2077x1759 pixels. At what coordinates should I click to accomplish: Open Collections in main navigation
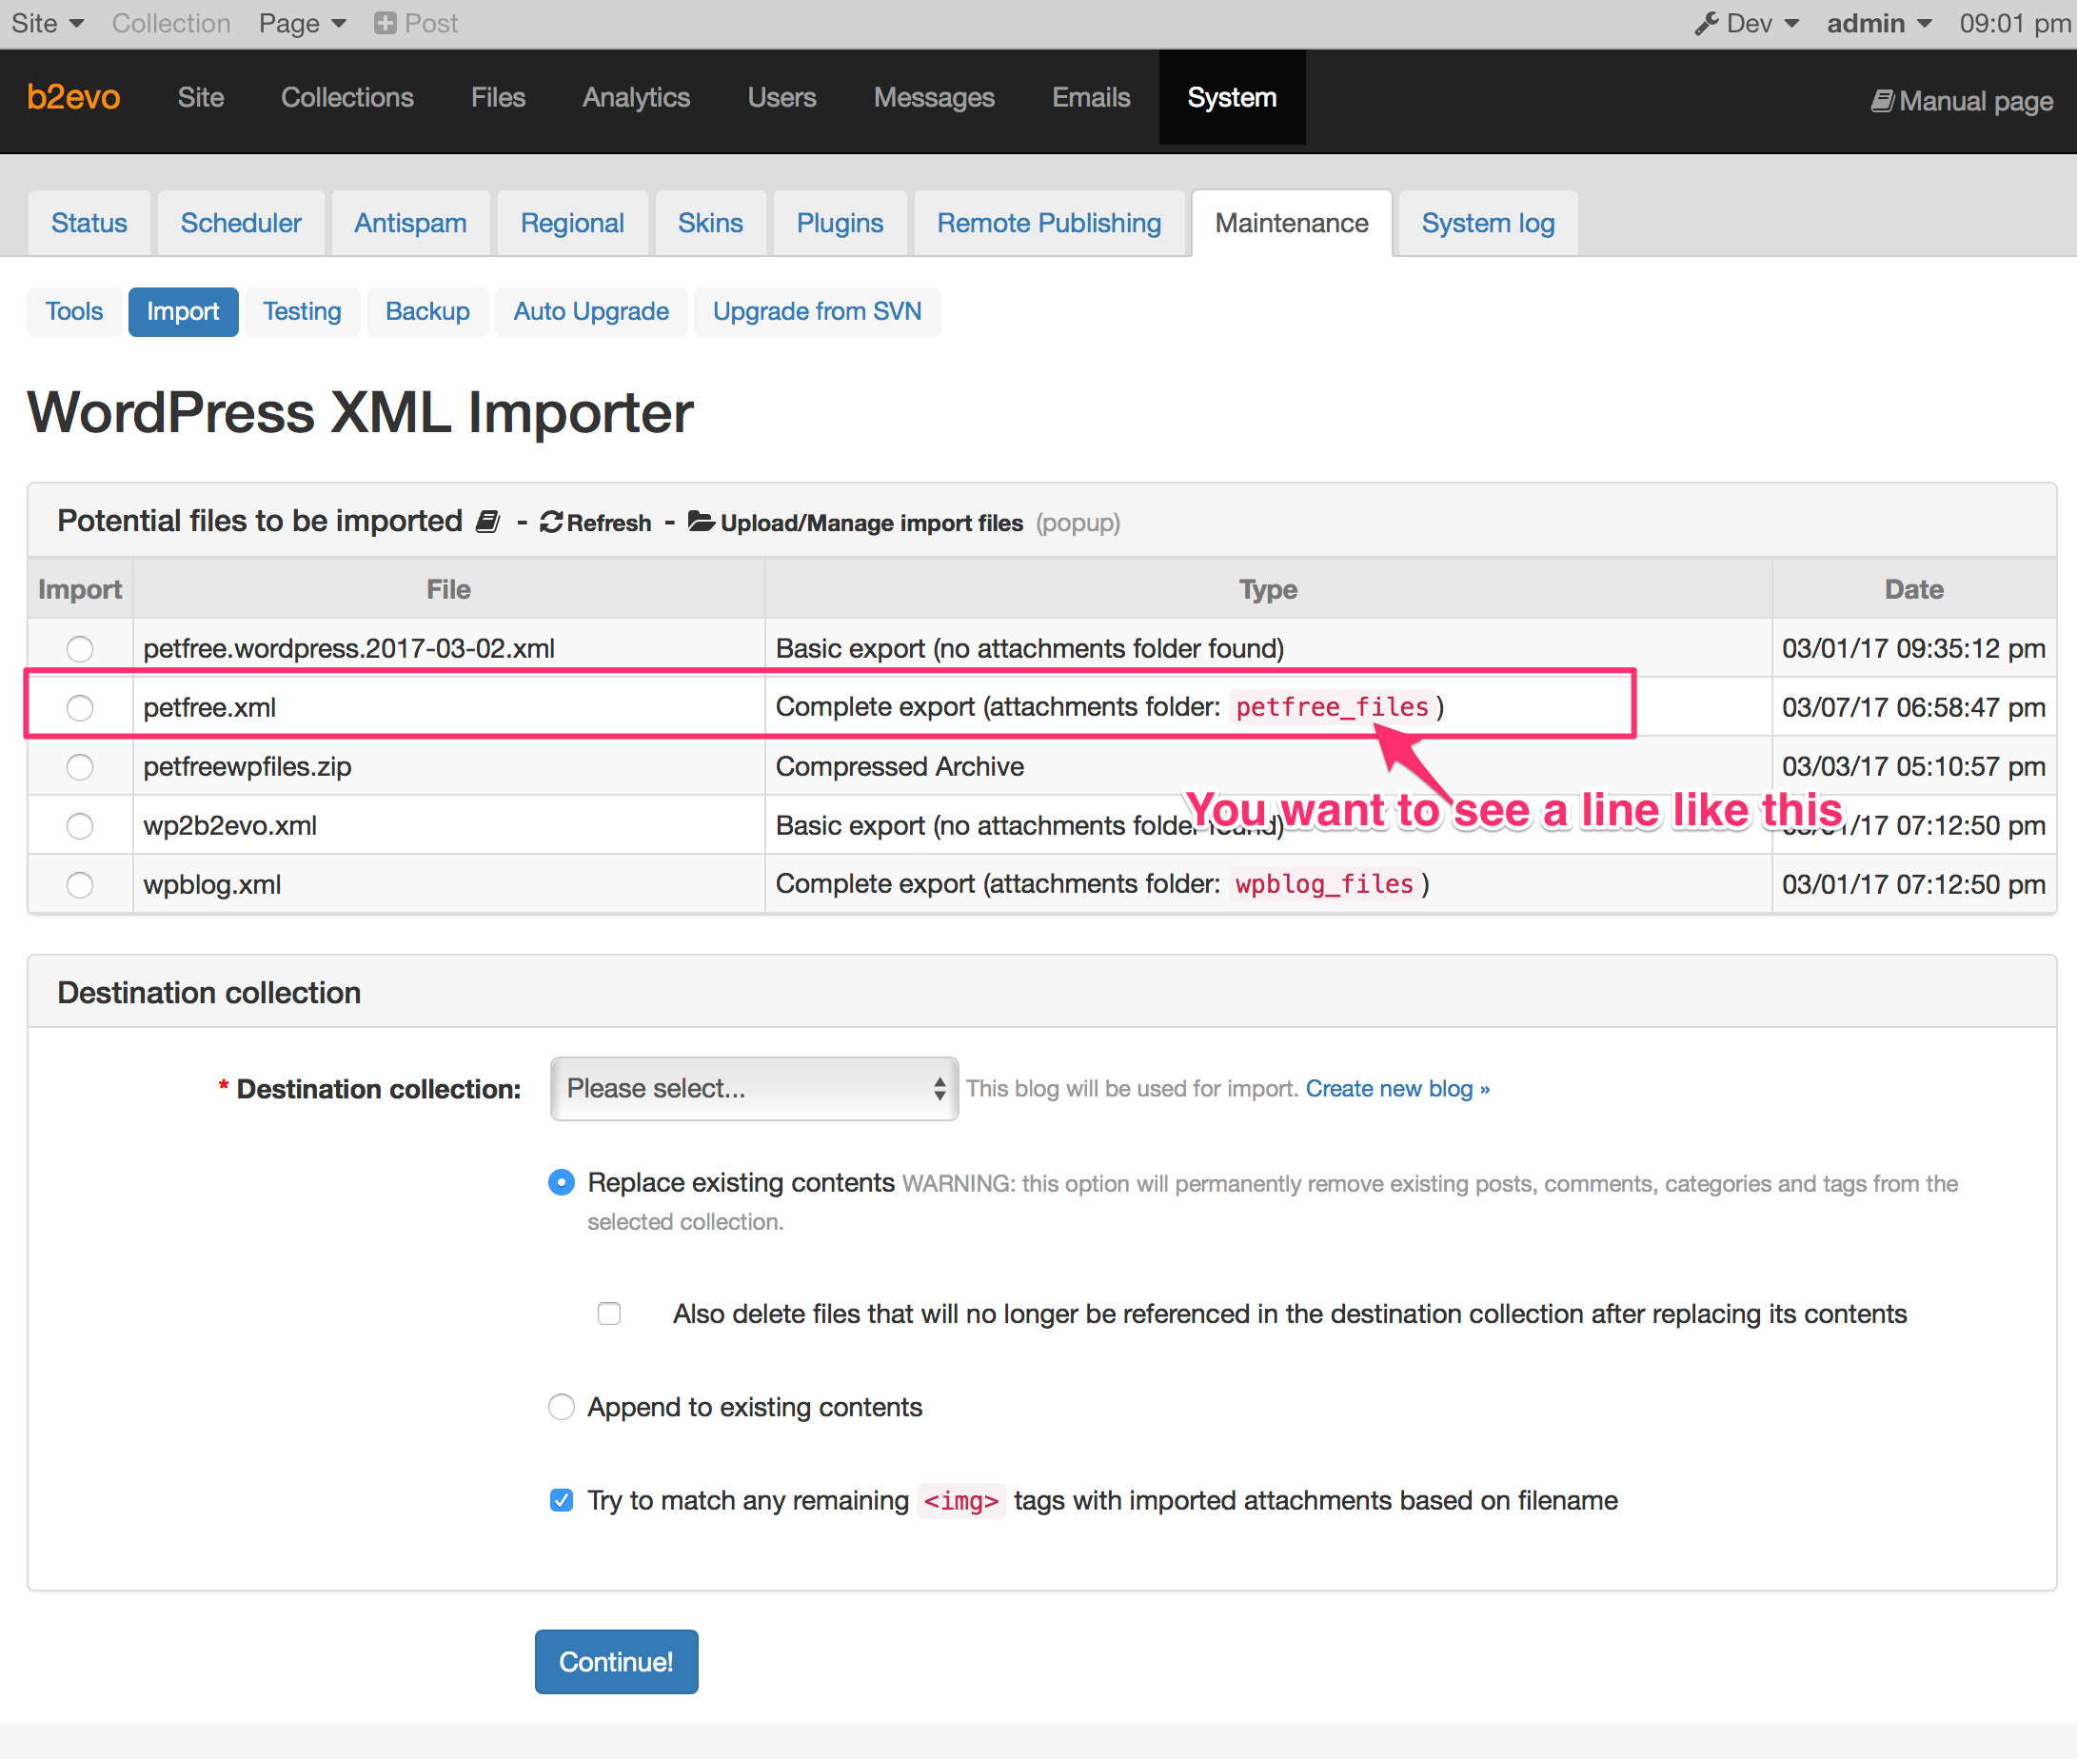pyautogui.click(x=347, y=98)
